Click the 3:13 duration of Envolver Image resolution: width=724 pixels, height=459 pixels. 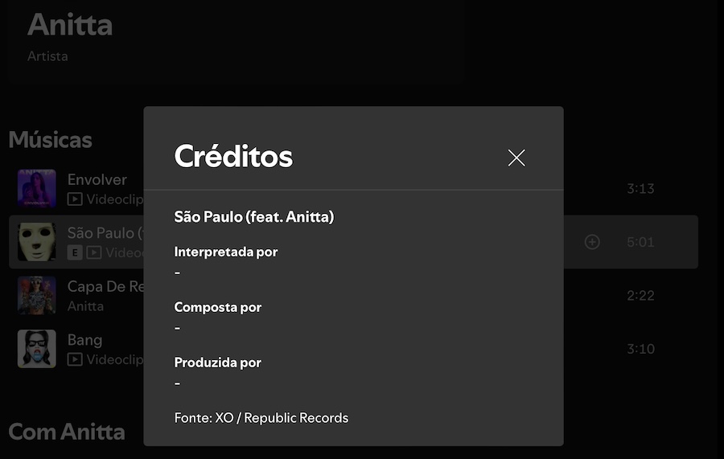pyautogui.click(x=640, y=188)
